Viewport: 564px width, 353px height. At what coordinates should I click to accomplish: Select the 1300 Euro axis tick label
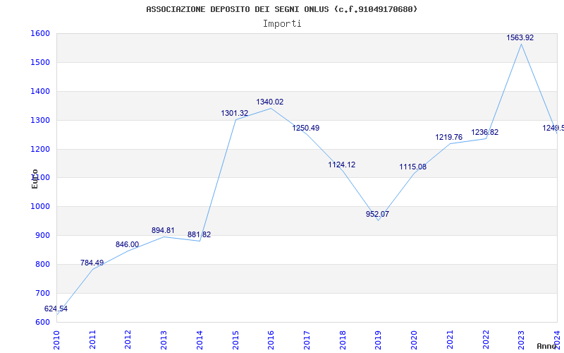click(40, 120)
